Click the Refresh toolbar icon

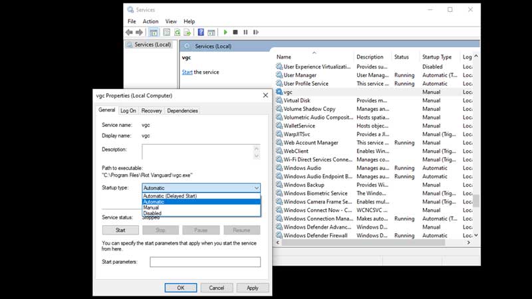177,32
